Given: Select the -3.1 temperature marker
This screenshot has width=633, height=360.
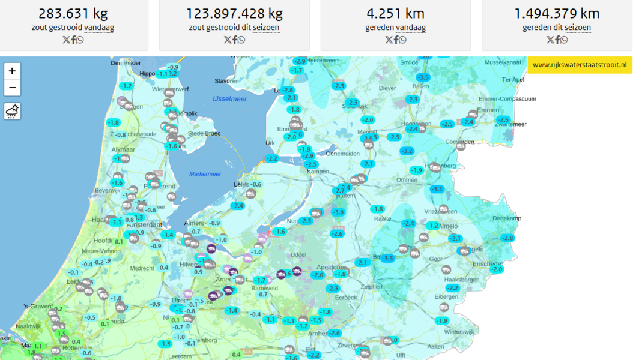Looking at the screenshot, I should [x=437, y=189].
